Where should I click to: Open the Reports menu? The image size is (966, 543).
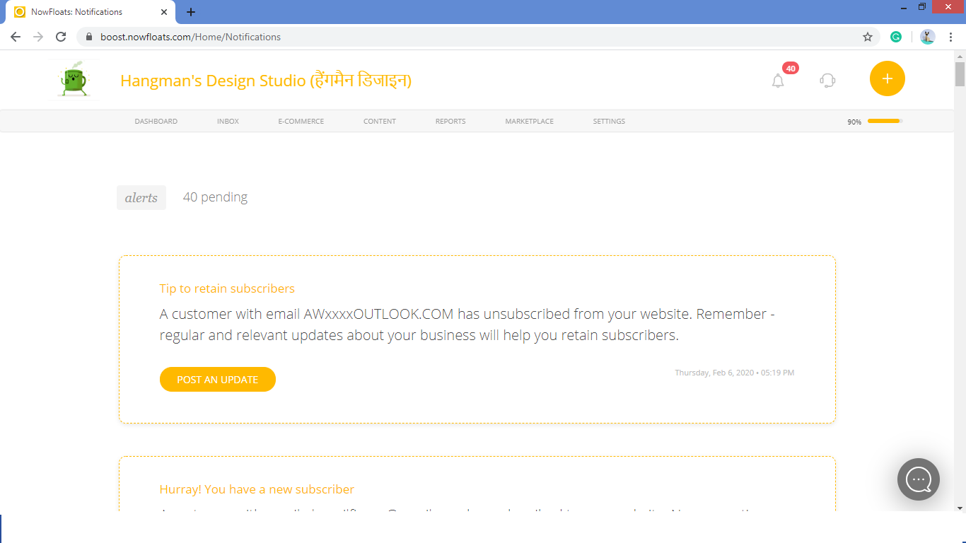click(x=450, y=122)
